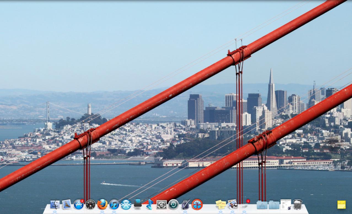Open the blue ribbon-shaped app icon
The image size is (352, 214).
(x=150, y=205)
